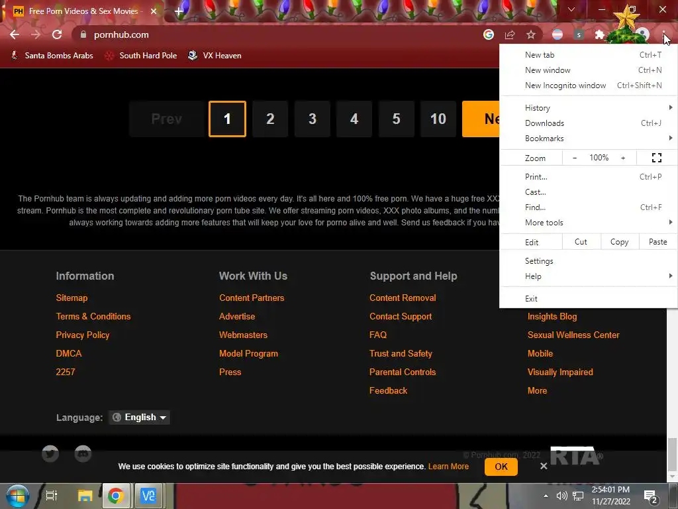Open Downloads from the menu
678x509 pixels.
point(588,123)
